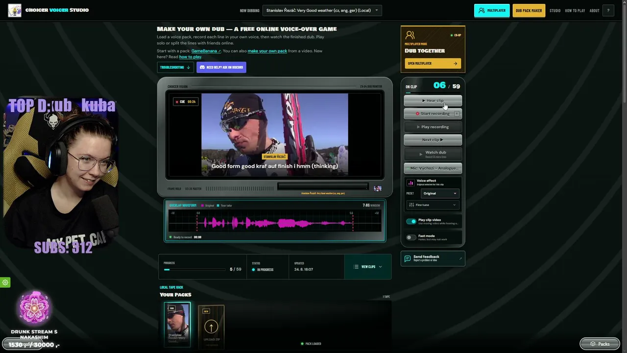Click the Hear clip button
The image size is (627, 353).
(x=433, y=101)
